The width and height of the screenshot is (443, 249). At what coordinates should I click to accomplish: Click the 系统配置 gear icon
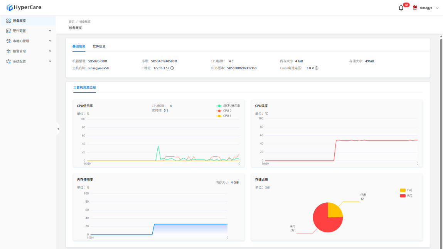click(8, 61)
